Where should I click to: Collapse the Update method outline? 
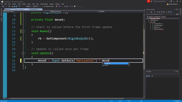pos(23,53)
